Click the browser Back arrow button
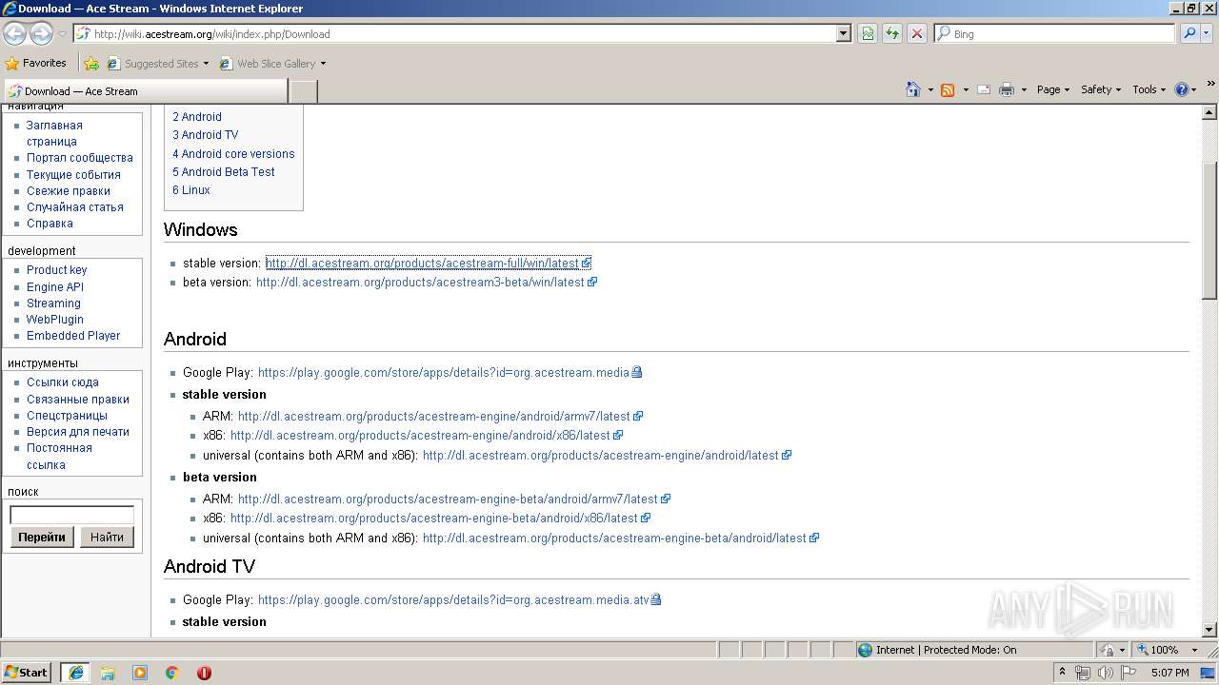The image size is (1219, 685). coord(15,33)
